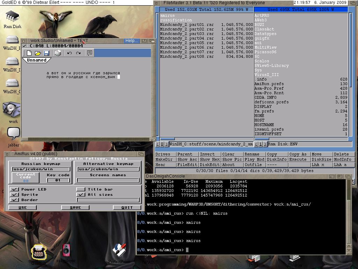The height and width of the screenshot is (269, 358).
Task: Click the floppy disk Save icon in GoldED
Action: (46, 53)
